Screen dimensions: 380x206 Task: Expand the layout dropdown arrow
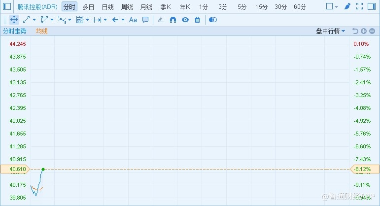tap(336, 7)
